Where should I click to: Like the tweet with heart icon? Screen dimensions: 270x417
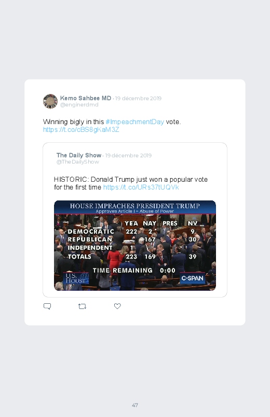pos(117,306)
